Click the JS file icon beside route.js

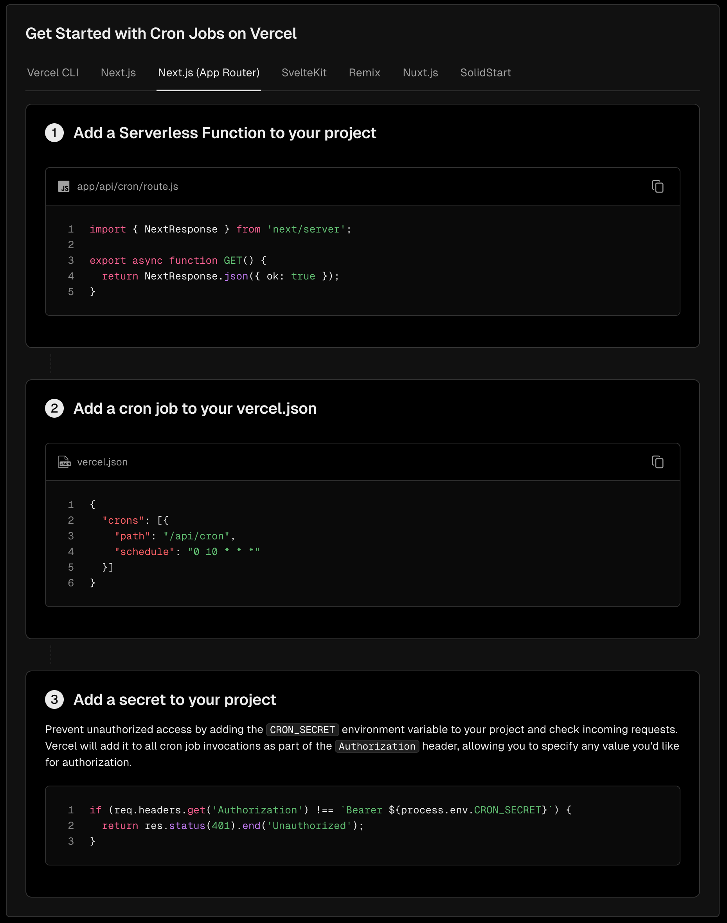(64, 186)
